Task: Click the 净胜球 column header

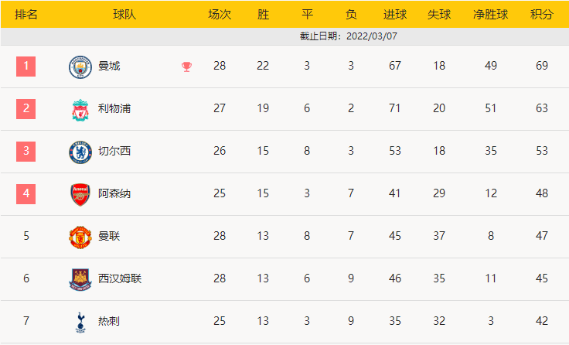Action: (x=491, y=15)
